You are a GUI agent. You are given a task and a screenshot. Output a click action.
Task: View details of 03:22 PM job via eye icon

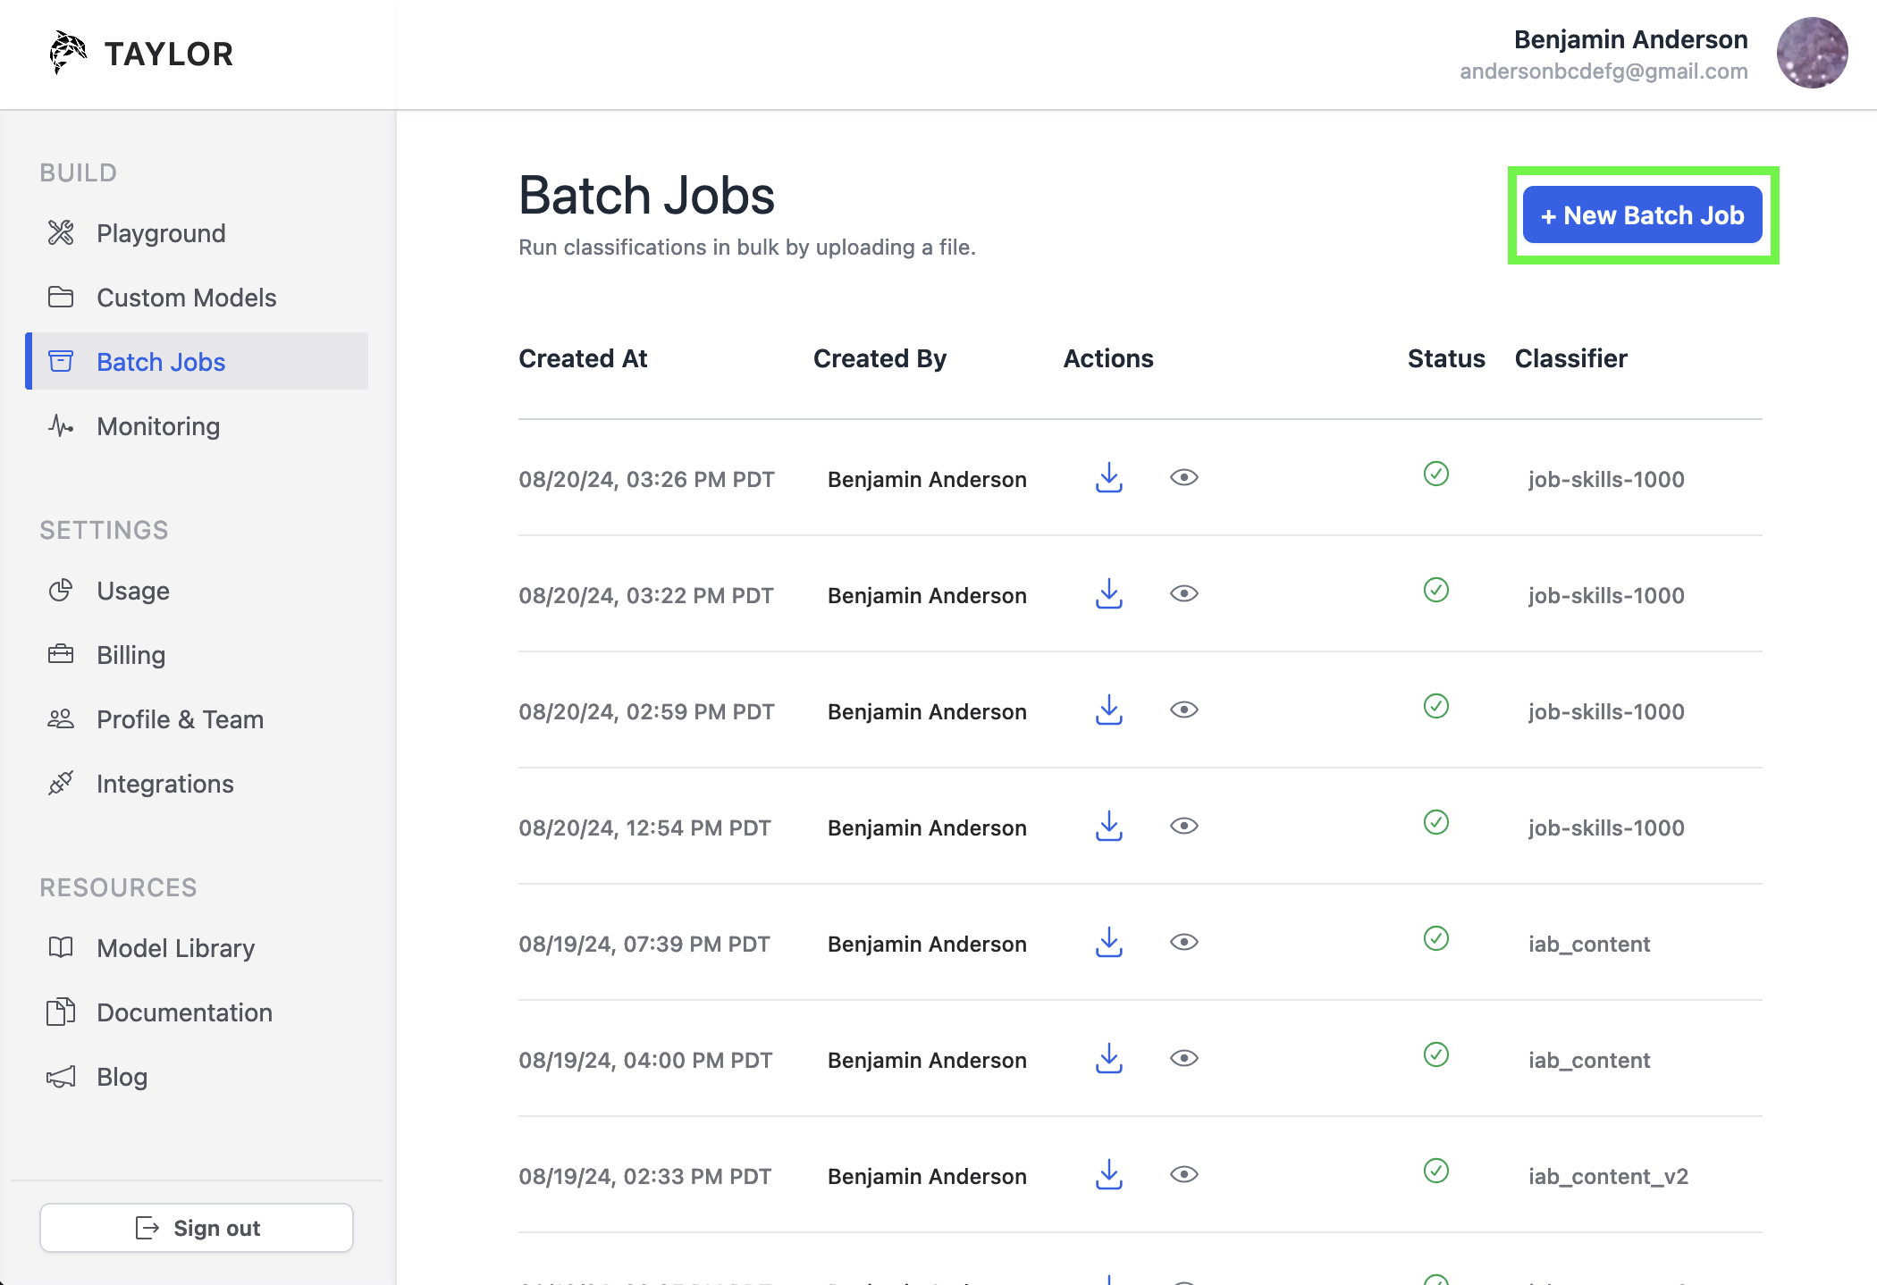(x=1184, y=593)
